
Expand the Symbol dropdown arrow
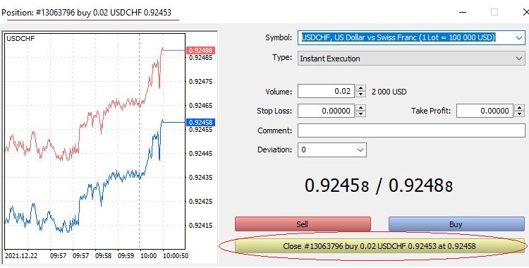[519, 38]
